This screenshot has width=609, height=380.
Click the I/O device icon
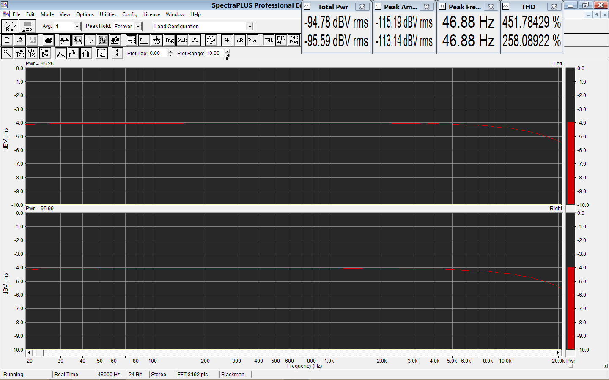click(x=195, y=40)
